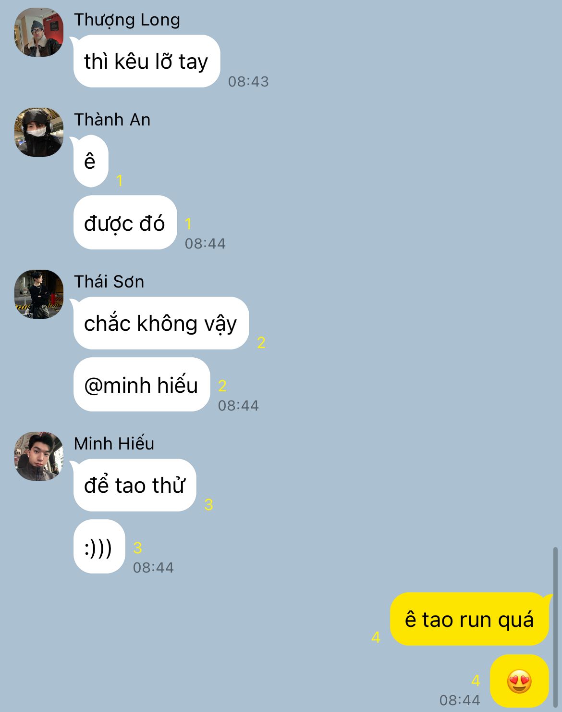Screen dimensions: 562x712
Task: View Thái Sơn's avatar
Action: 39,294
